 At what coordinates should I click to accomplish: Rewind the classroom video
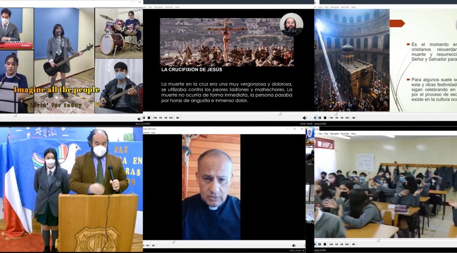[336, 244]
